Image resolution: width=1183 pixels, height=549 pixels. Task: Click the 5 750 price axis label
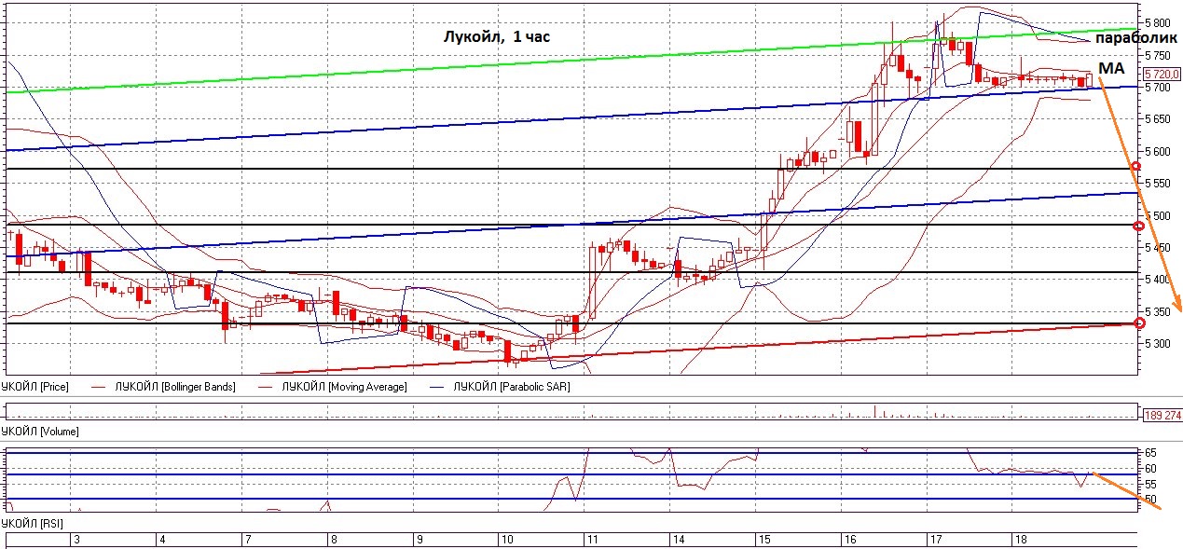1158,55
